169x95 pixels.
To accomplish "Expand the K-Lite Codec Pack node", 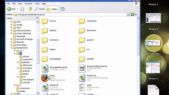I will pos(11,34).
